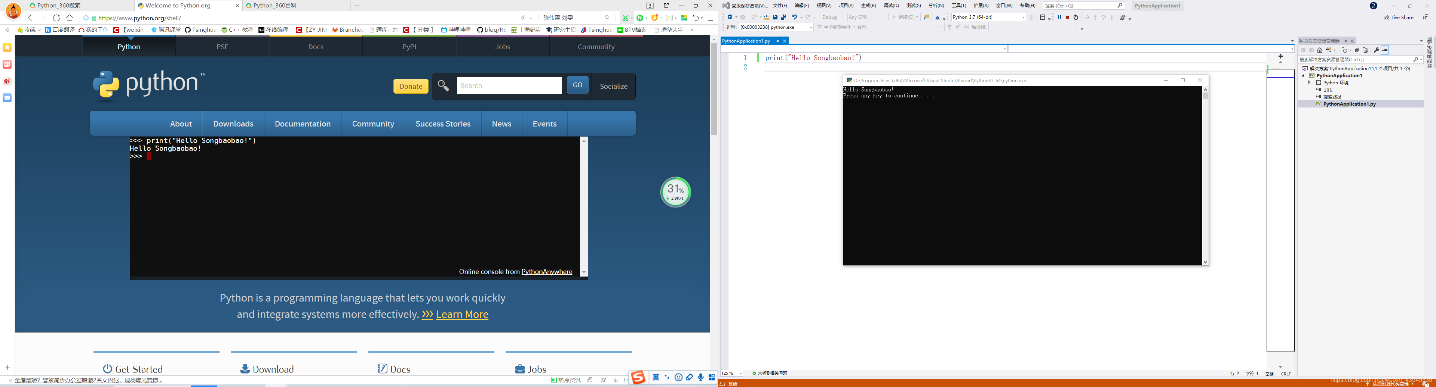Pause debugging with the pause icon
The height and width of the screenshot is (387, 1436).
pos(1060,17)
